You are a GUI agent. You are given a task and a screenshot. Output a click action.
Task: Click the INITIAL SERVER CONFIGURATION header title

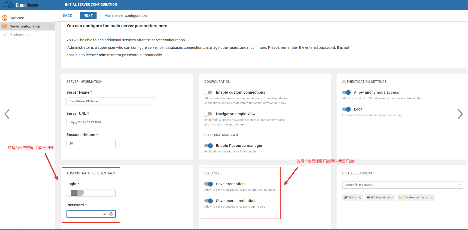coord(91,5)
